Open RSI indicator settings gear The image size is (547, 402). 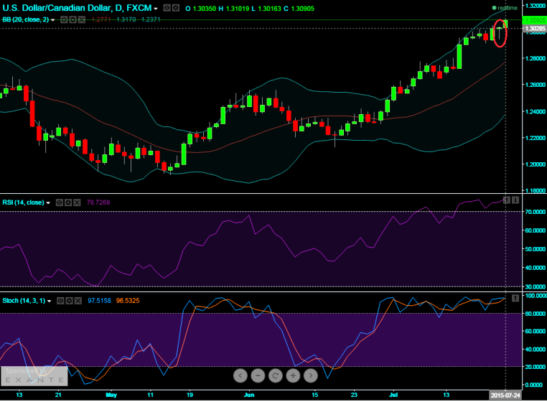[x=68, y=202]
